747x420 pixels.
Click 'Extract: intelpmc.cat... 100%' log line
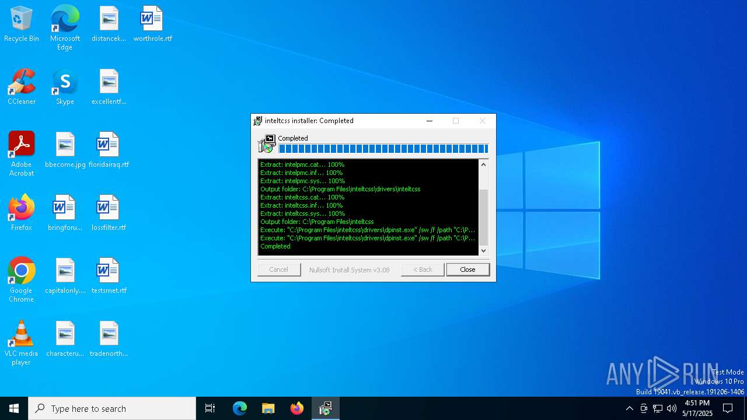point(302,164)
